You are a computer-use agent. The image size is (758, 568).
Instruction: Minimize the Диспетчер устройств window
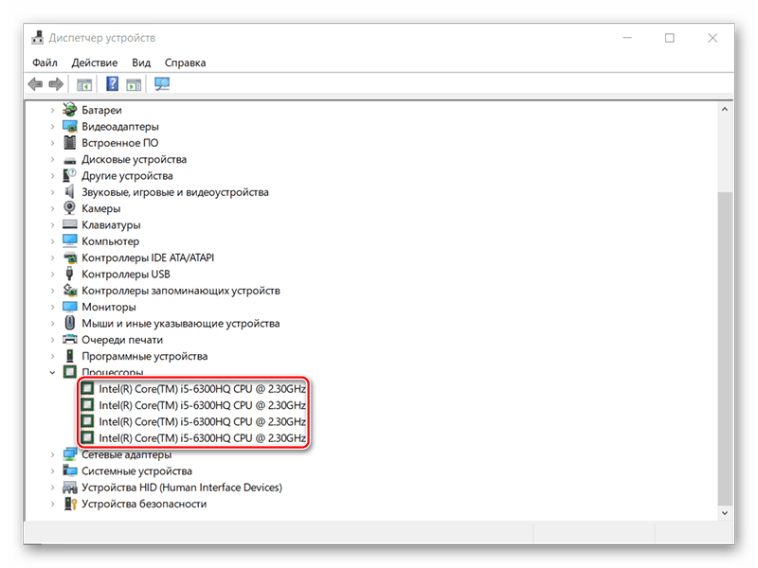coord(627,38)
